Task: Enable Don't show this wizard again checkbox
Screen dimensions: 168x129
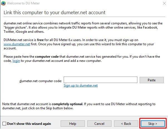Action: [4, 123]
